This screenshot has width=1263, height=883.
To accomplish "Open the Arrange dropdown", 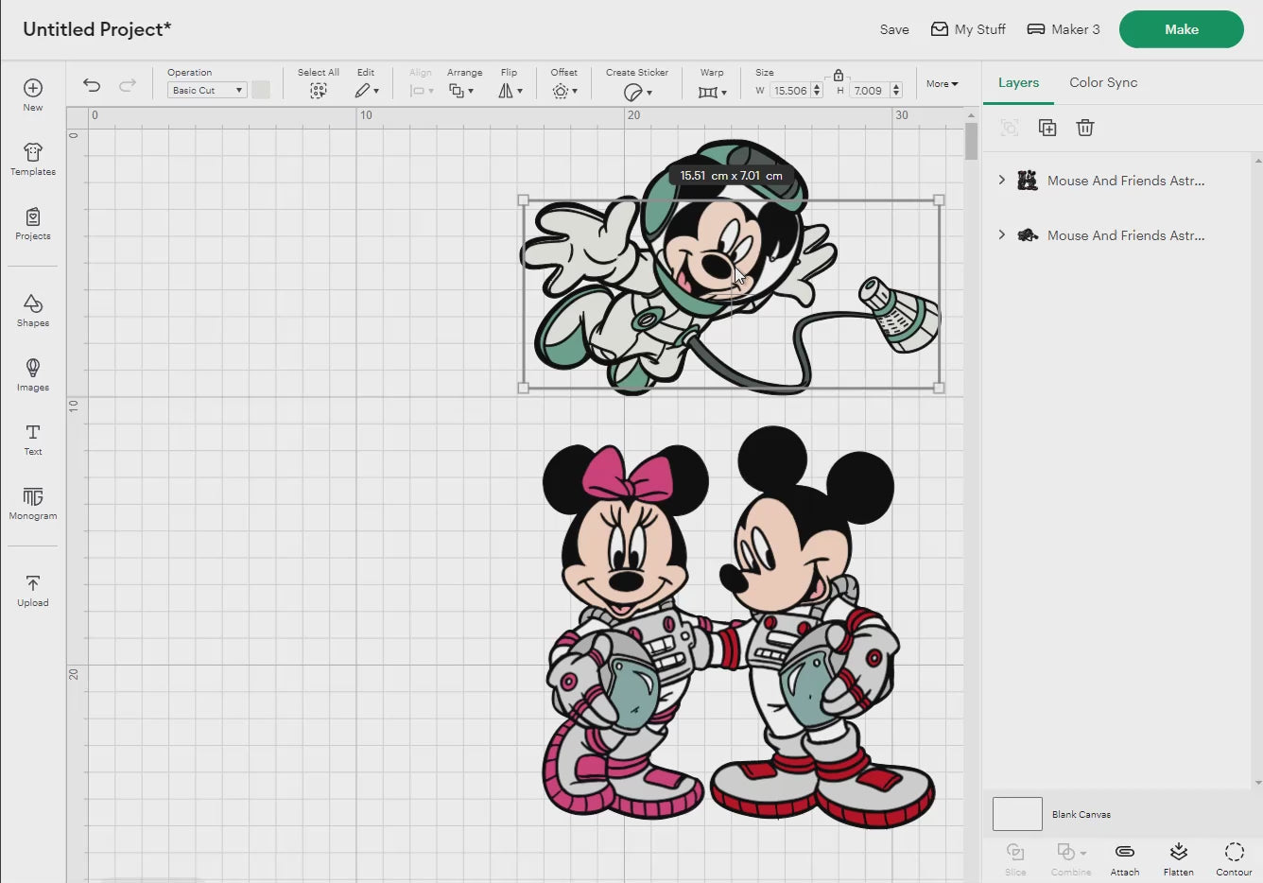I will point(461,91).
